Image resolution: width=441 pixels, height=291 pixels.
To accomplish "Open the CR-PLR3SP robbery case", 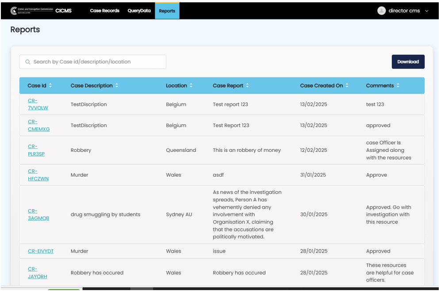I will click(x=36, y=150).
